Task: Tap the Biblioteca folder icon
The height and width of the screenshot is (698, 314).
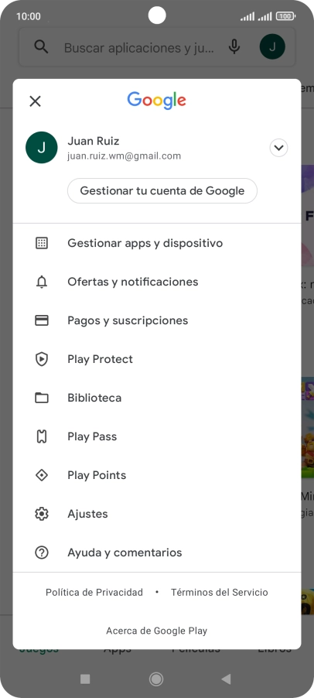Action: (x=42, y=398)
